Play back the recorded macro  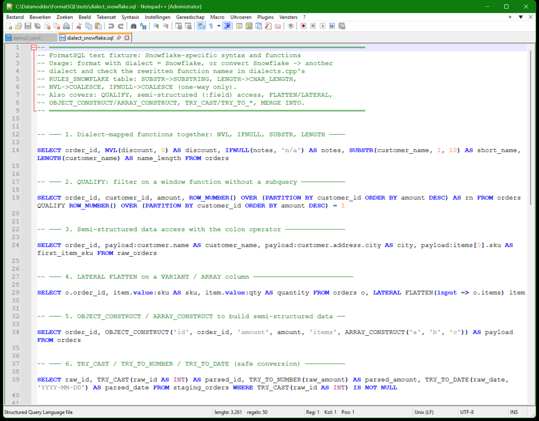[323, 26]
